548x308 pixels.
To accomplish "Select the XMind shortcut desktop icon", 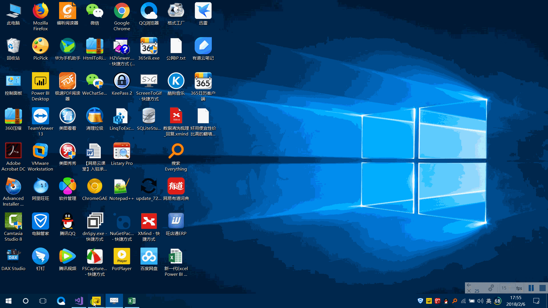I will point(149,227).
